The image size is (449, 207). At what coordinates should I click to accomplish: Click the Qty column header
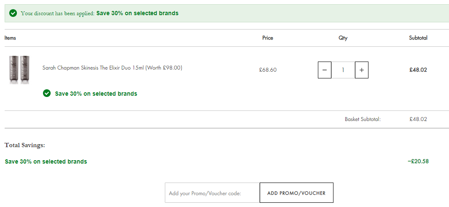pos(343,38)
